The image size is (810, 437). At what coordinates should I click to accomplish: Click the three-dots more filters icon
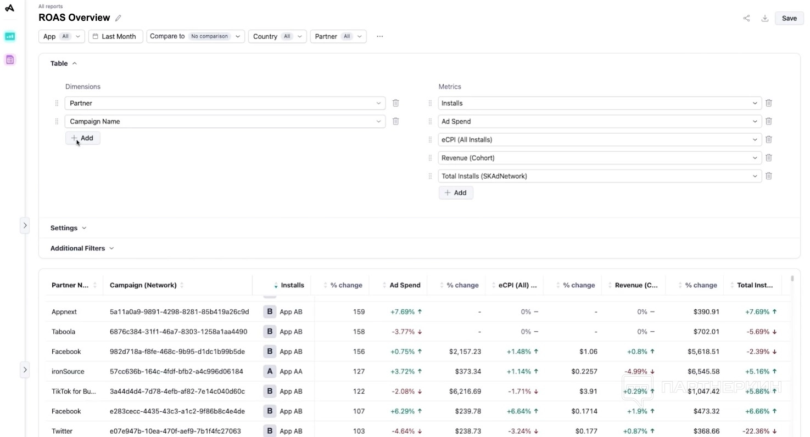coord(379,37)
